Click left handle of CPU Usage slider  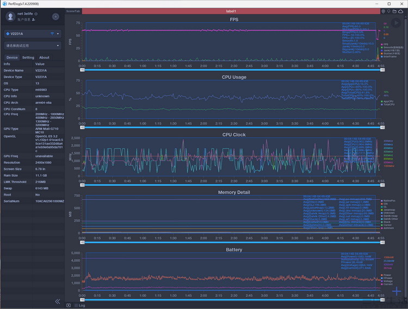pyautogui.click(x=82, y=127)
